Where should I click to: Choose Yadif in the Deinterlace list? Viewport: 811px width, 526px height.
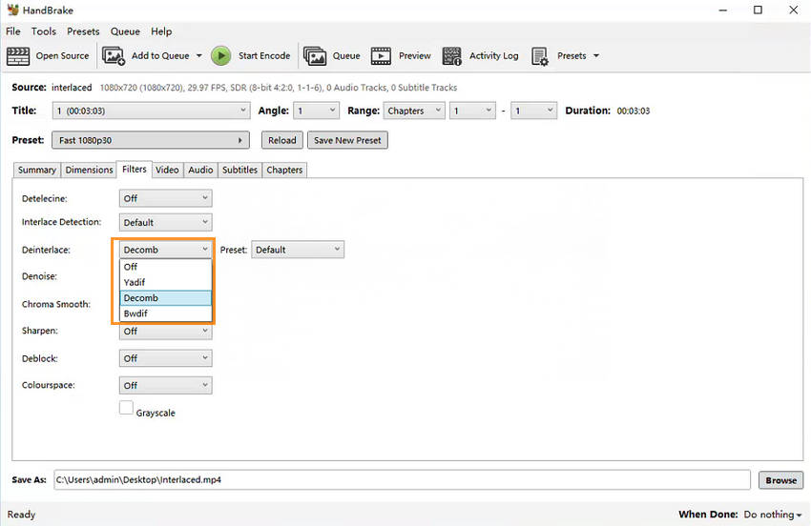[165, 282]
